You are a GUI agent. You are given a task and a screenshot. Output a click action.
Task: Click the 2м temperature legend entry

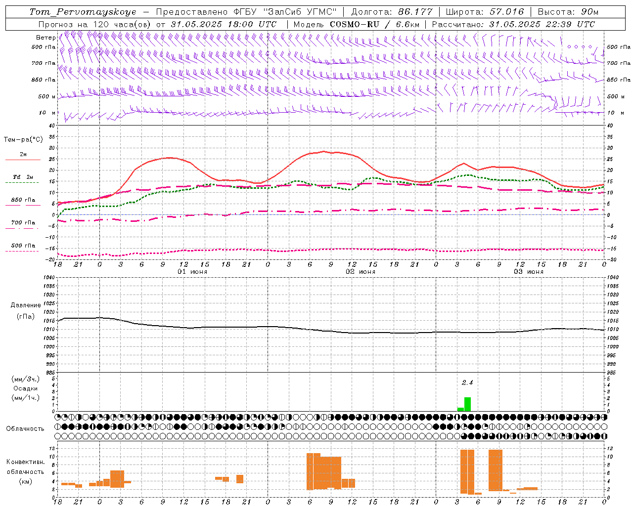click(x=23, y=154)
